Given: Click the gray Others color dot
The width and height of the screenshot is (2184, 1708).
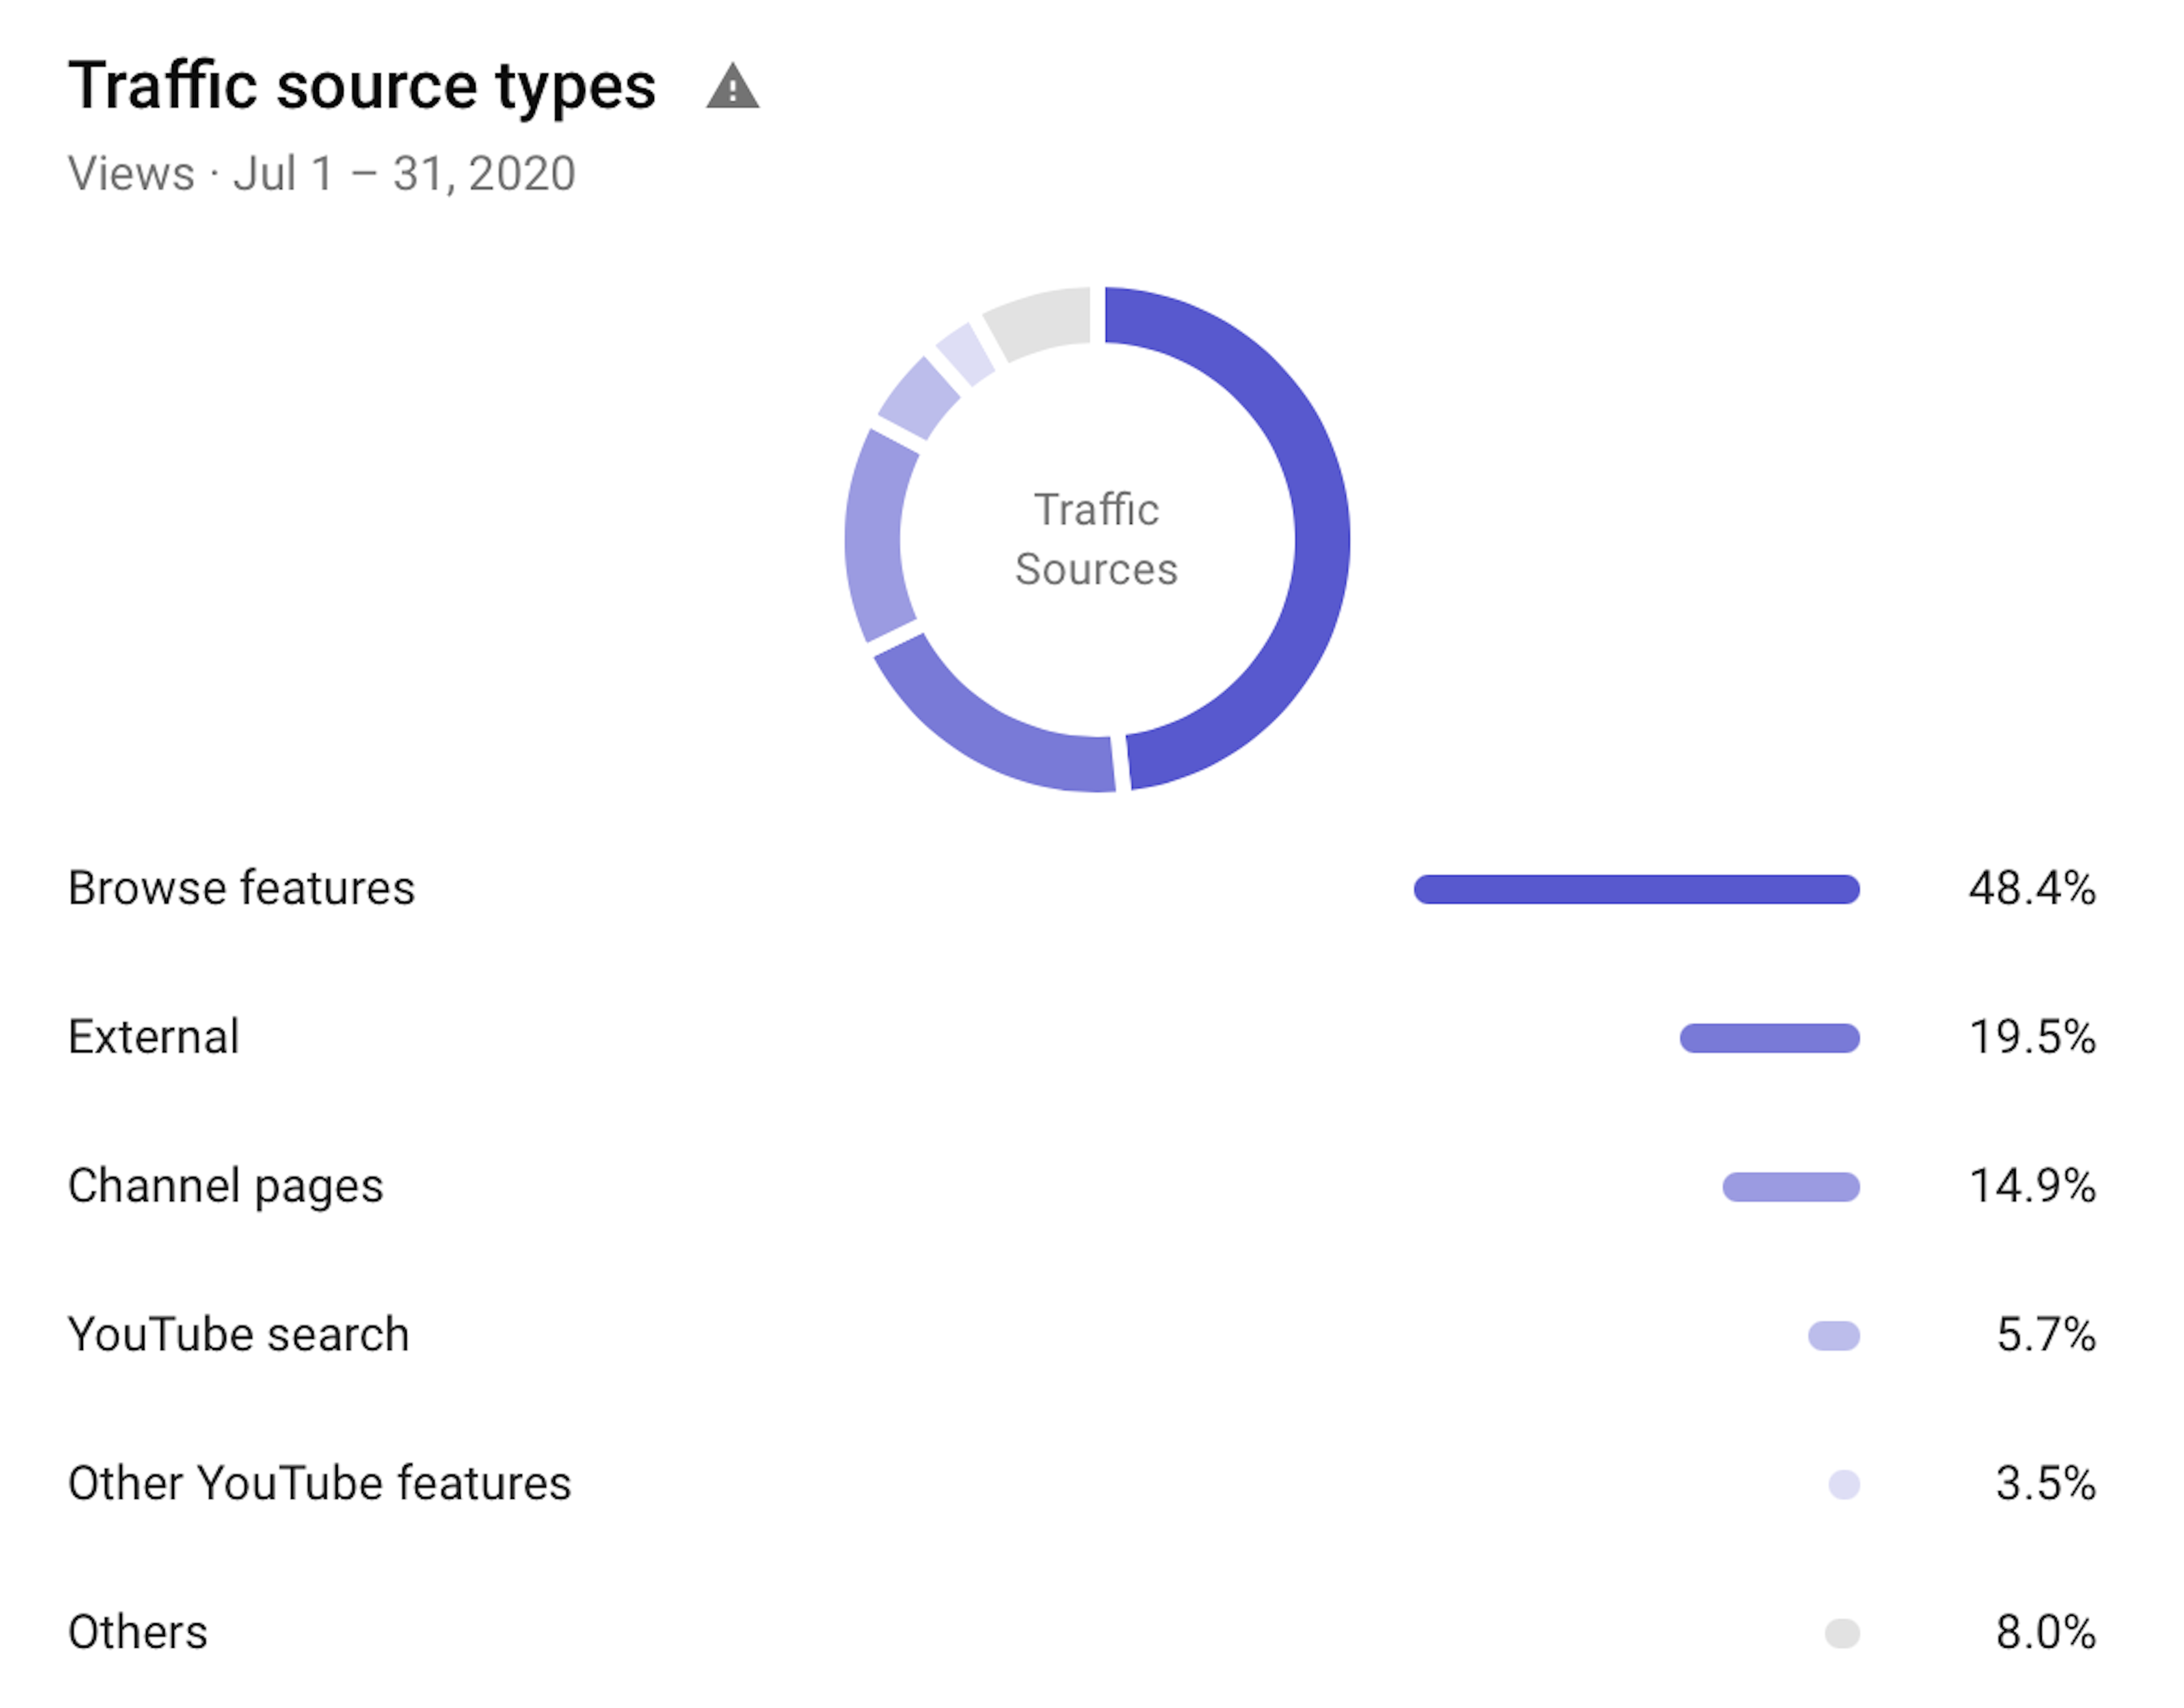Looking at the screenshot, I should coord(1842,1633).
